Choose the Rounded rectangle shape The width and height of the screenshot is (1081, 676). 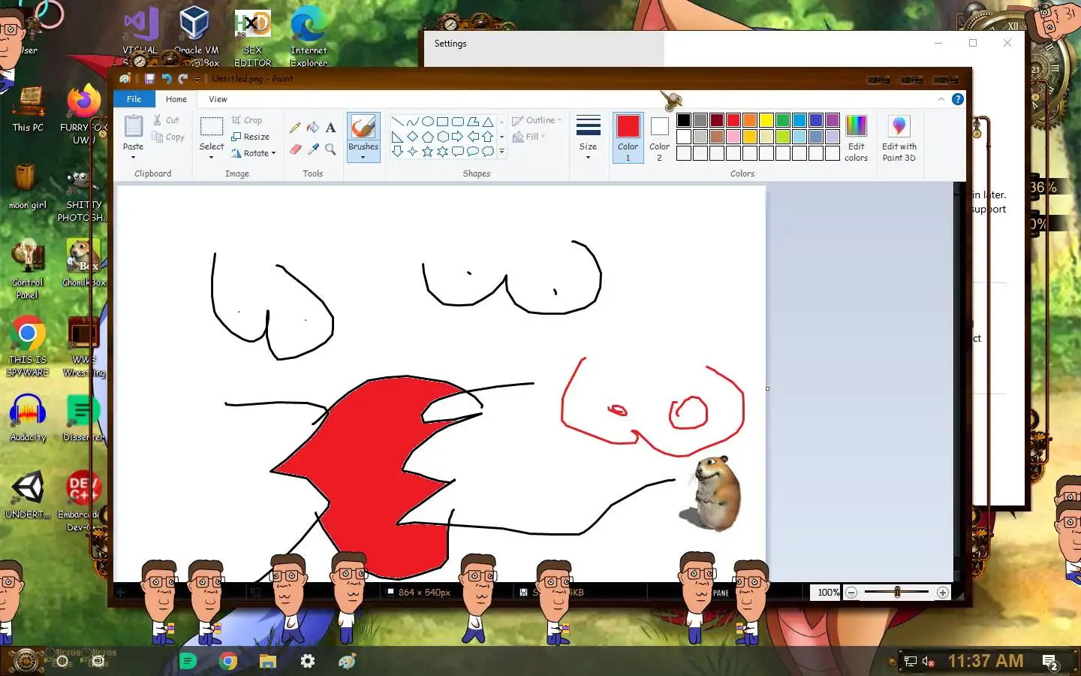[x=457, y=122]
